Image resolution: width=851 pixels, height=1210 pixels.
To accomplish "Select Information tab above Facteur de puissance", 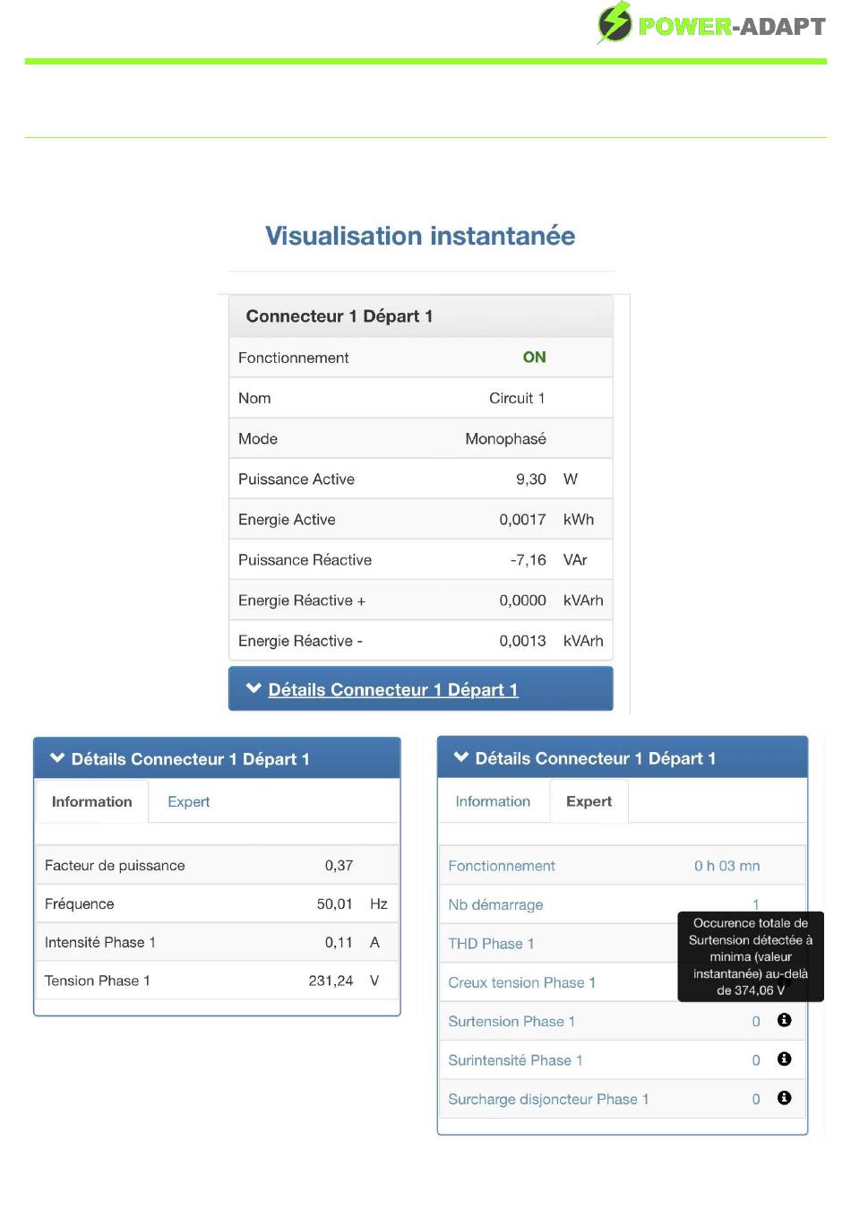I will [x=91, y=801].
